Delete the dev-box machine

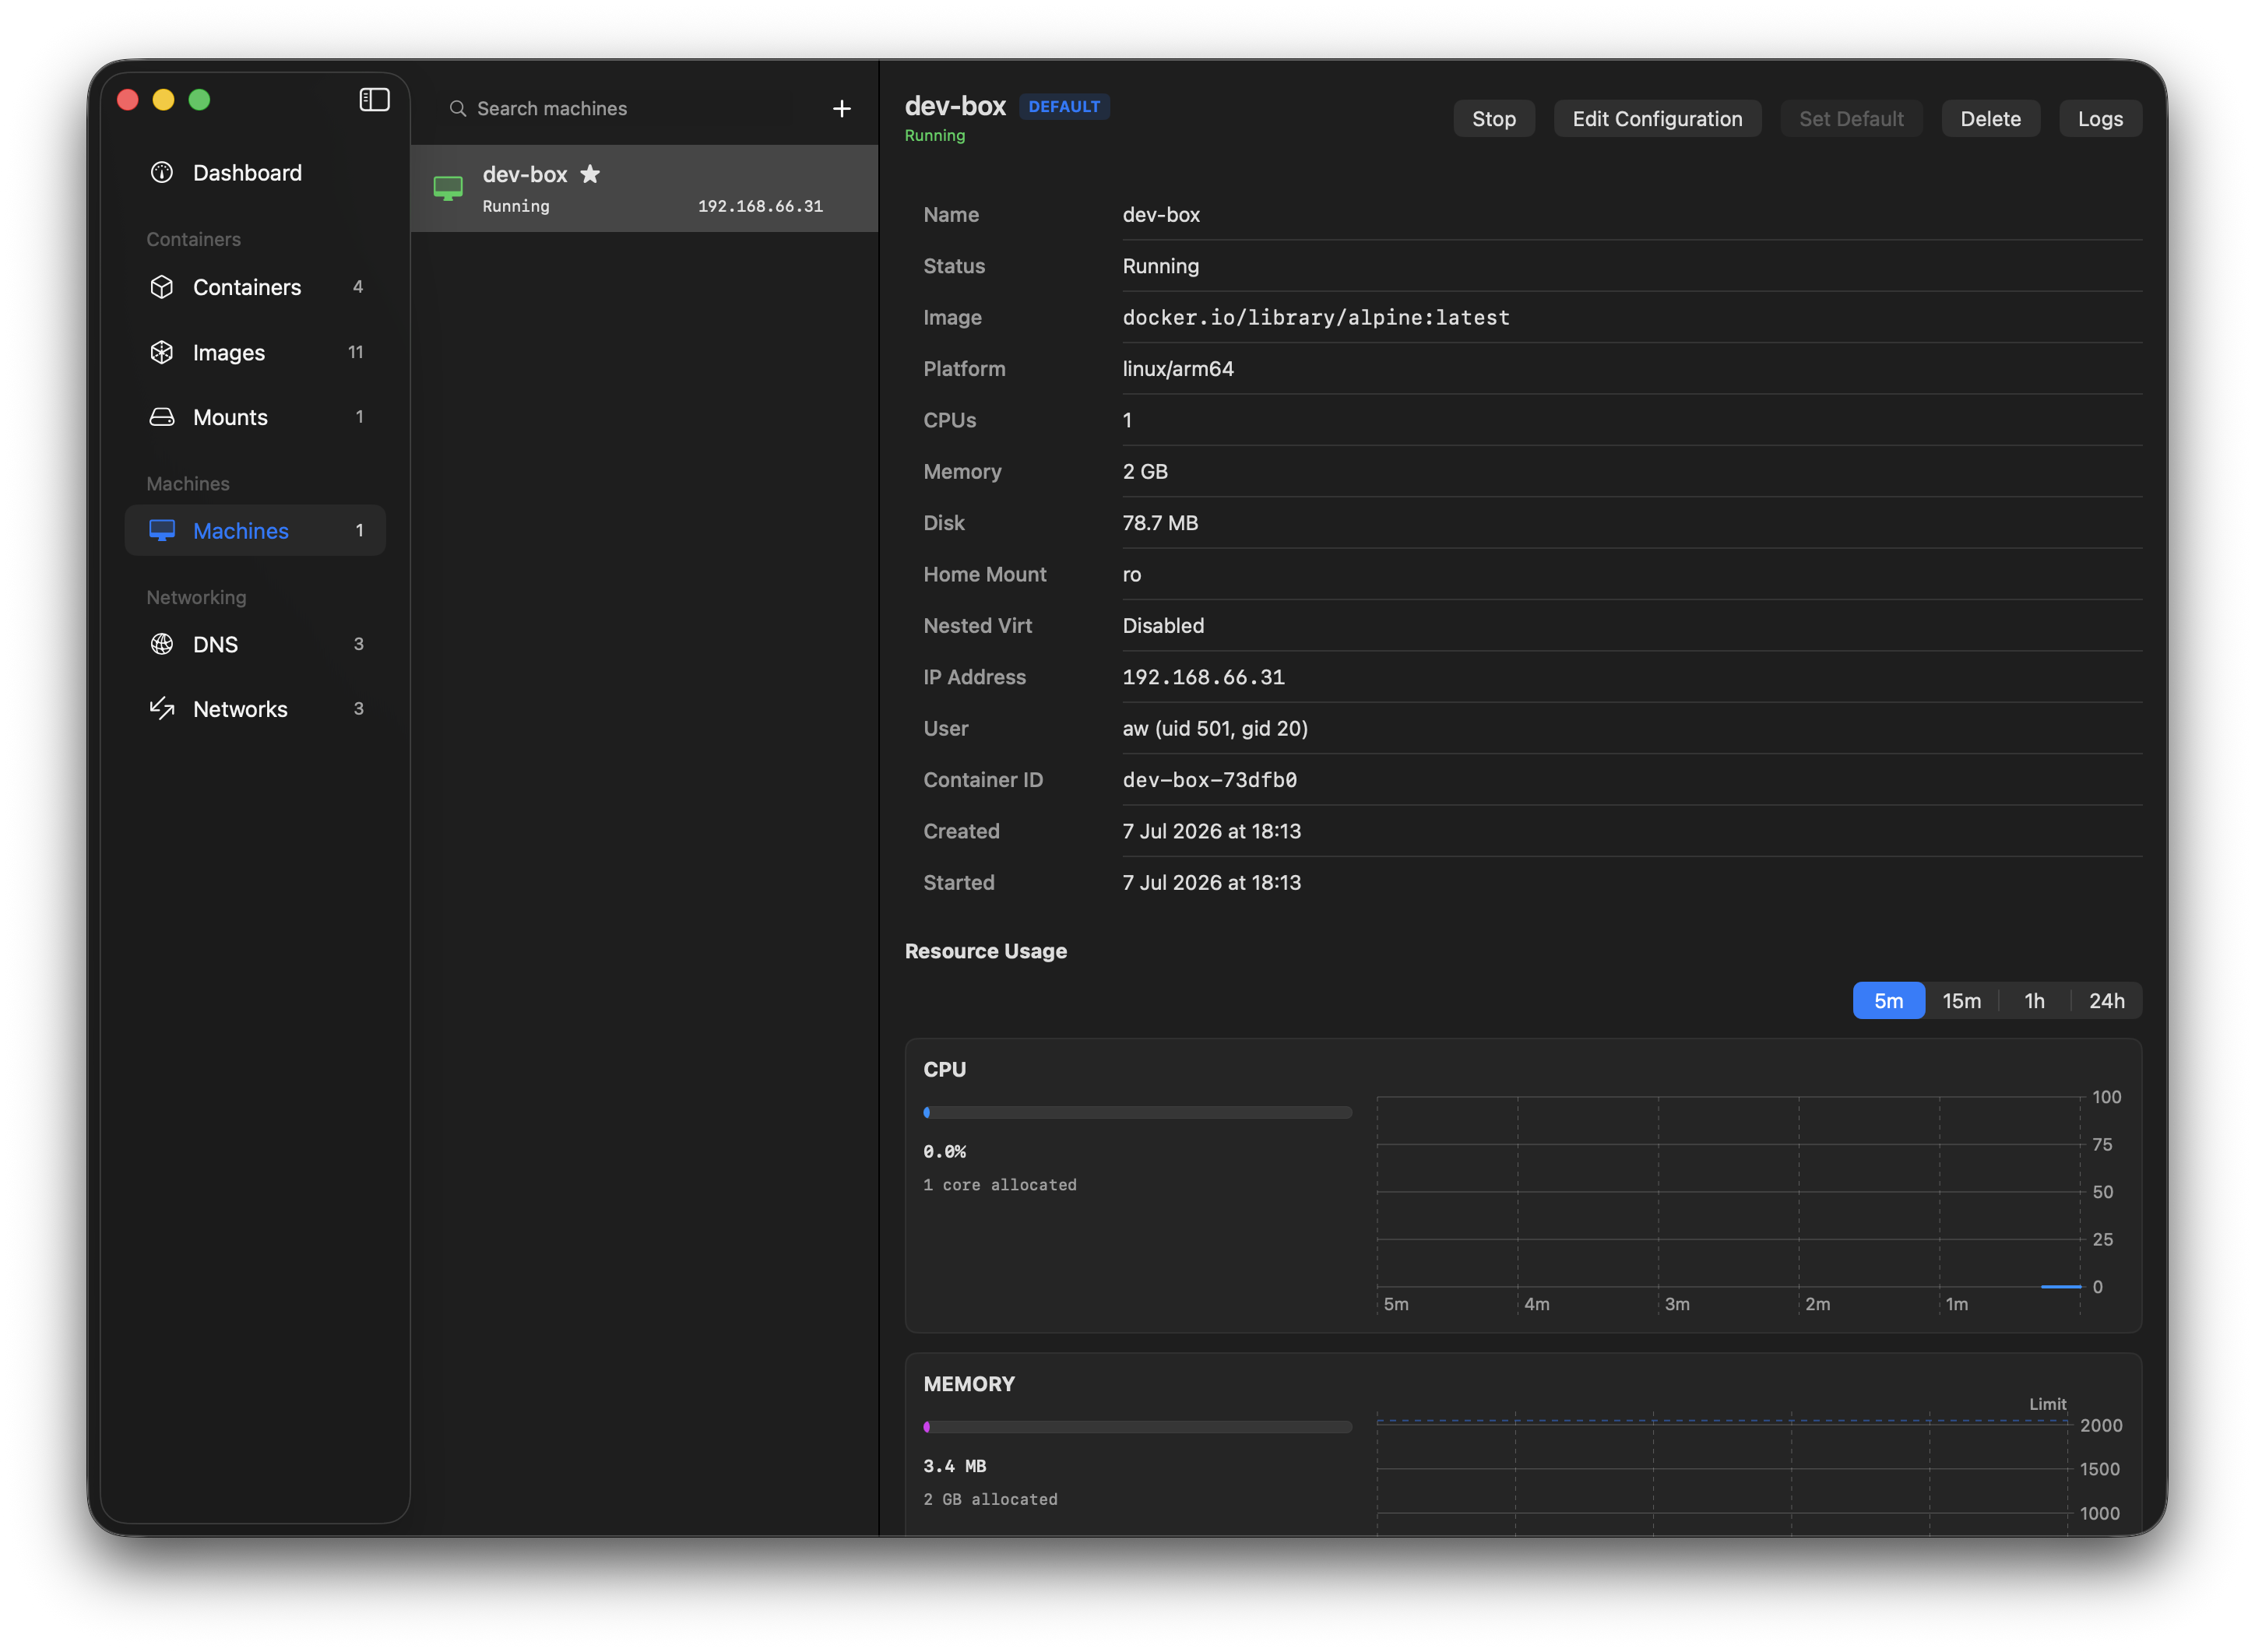(x=1990, y=119)
